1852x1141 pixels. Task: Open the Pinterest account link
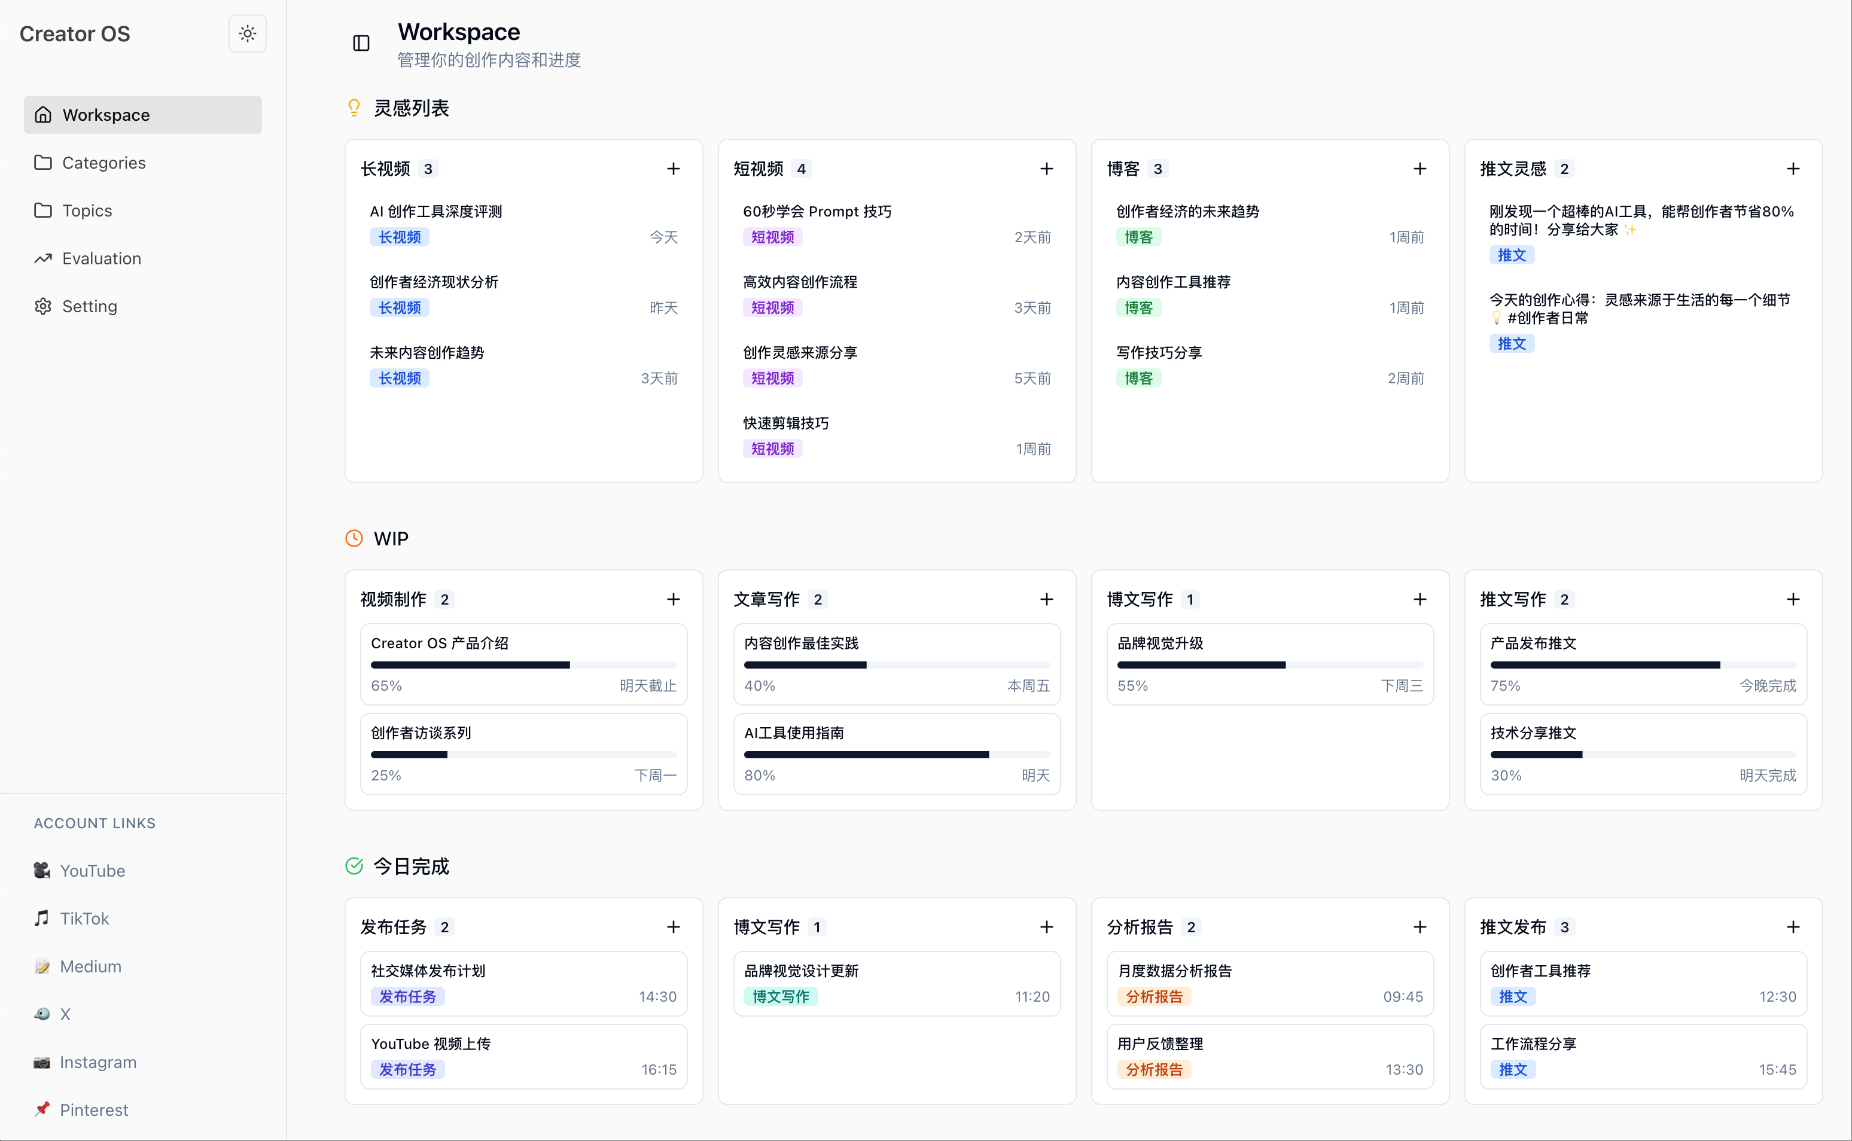(142, 1110)
